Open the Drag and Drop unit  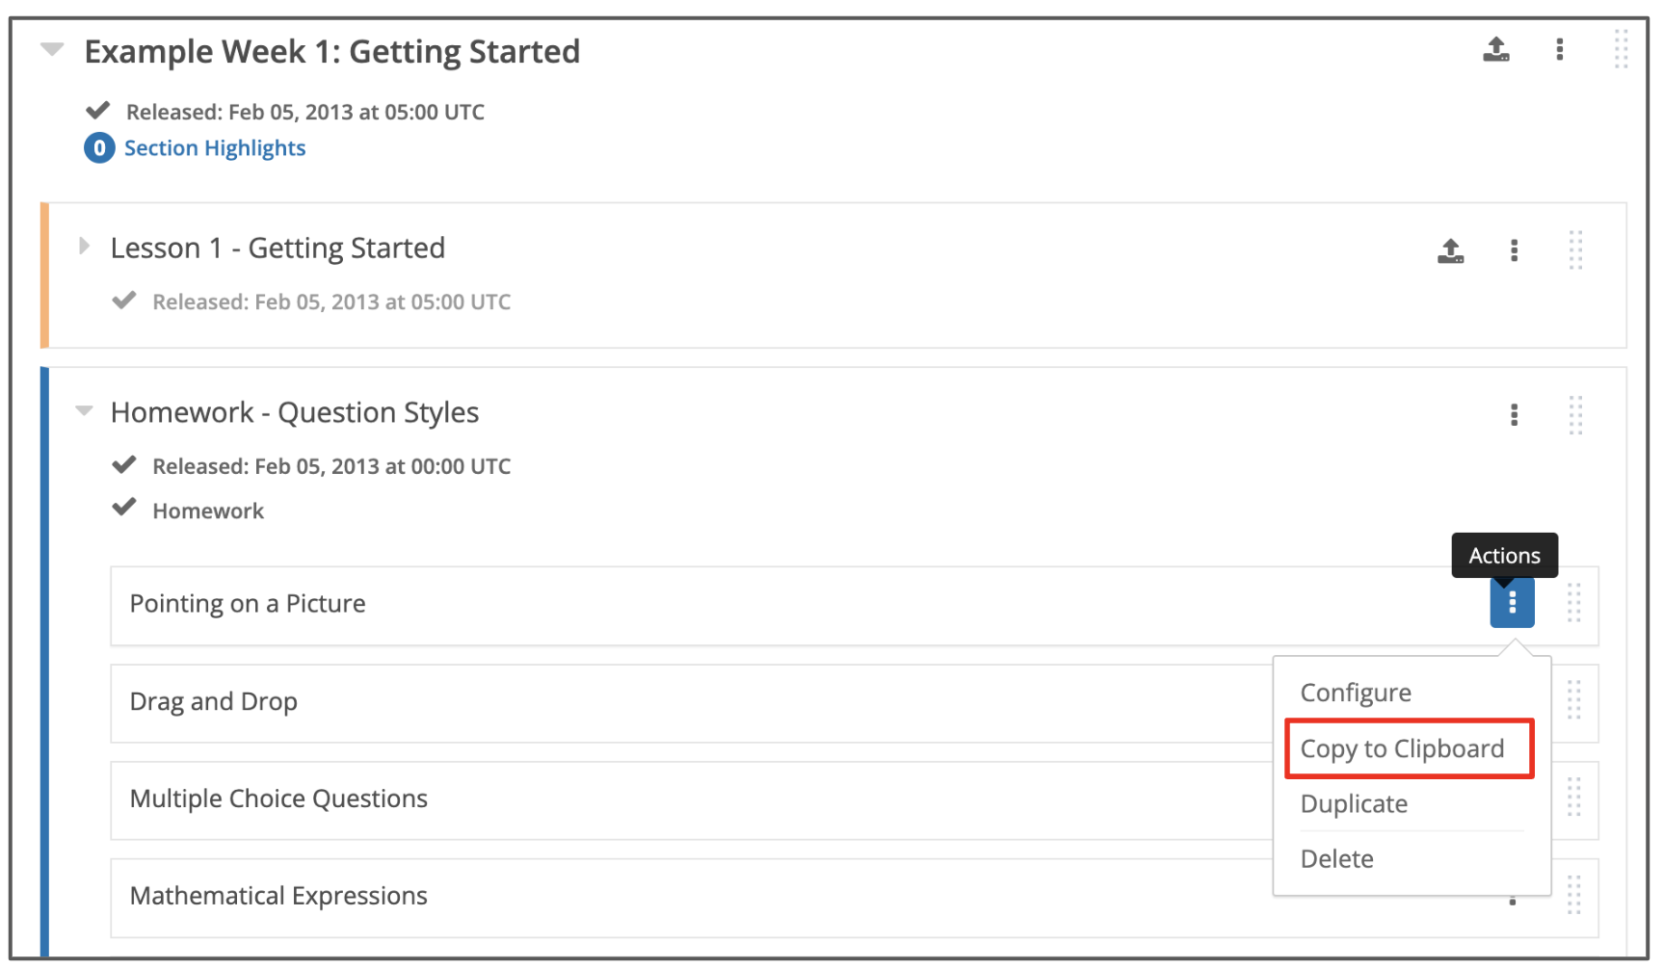point(213,701)
